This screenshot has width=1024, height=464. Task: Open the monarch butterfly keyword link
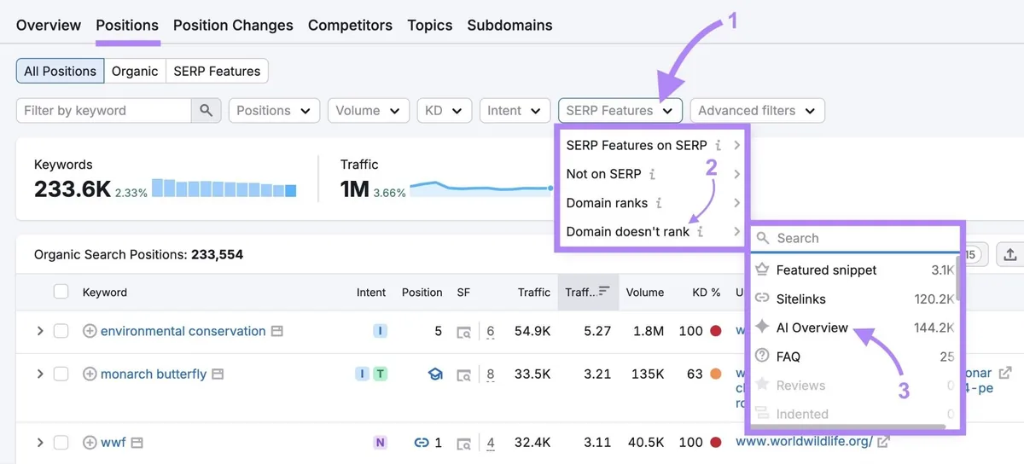pos(154,374)
